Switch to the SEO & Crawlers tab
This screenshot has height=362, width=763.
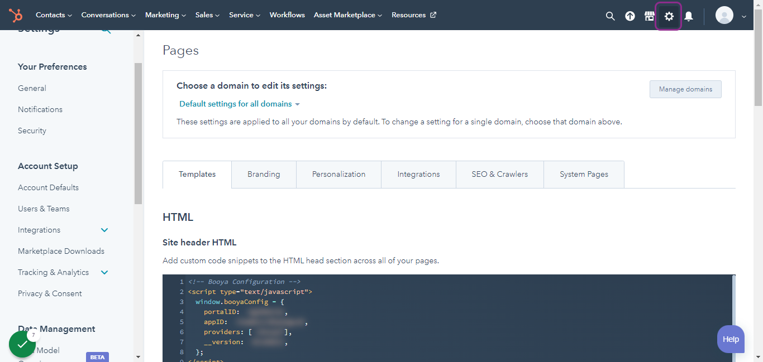[x=500, y=175]
